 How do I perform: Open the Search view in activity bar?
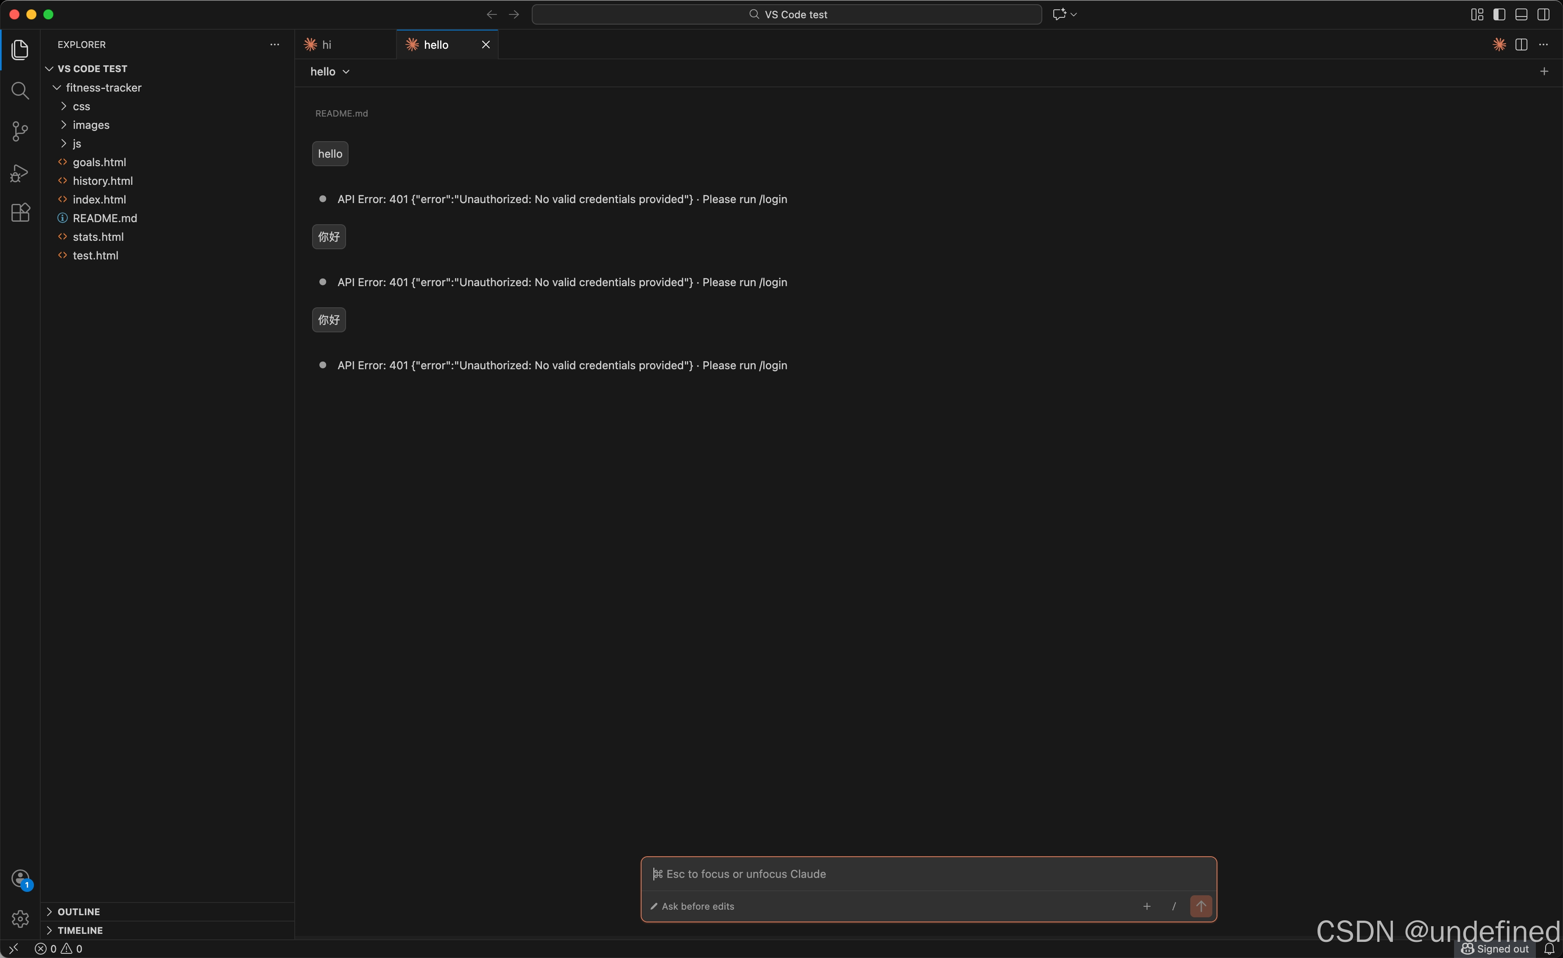click(x=20, y=91)
